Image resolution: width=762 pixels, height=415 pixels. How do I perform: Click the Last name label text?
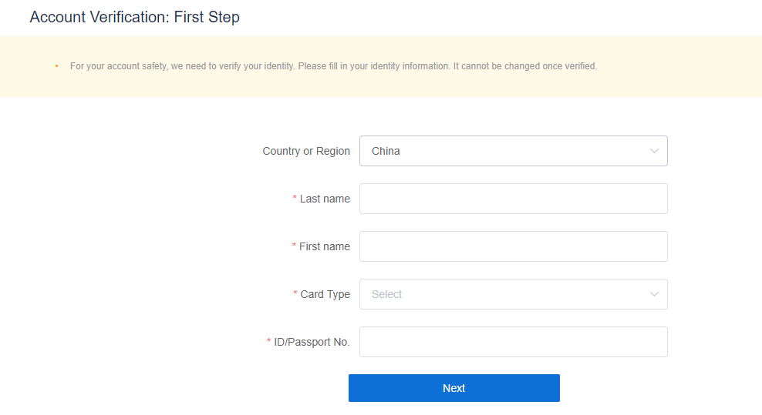(325, 199)
